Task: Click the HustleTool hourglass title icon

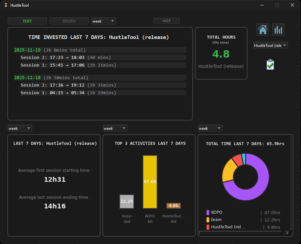Action: [x=6, y=5]
